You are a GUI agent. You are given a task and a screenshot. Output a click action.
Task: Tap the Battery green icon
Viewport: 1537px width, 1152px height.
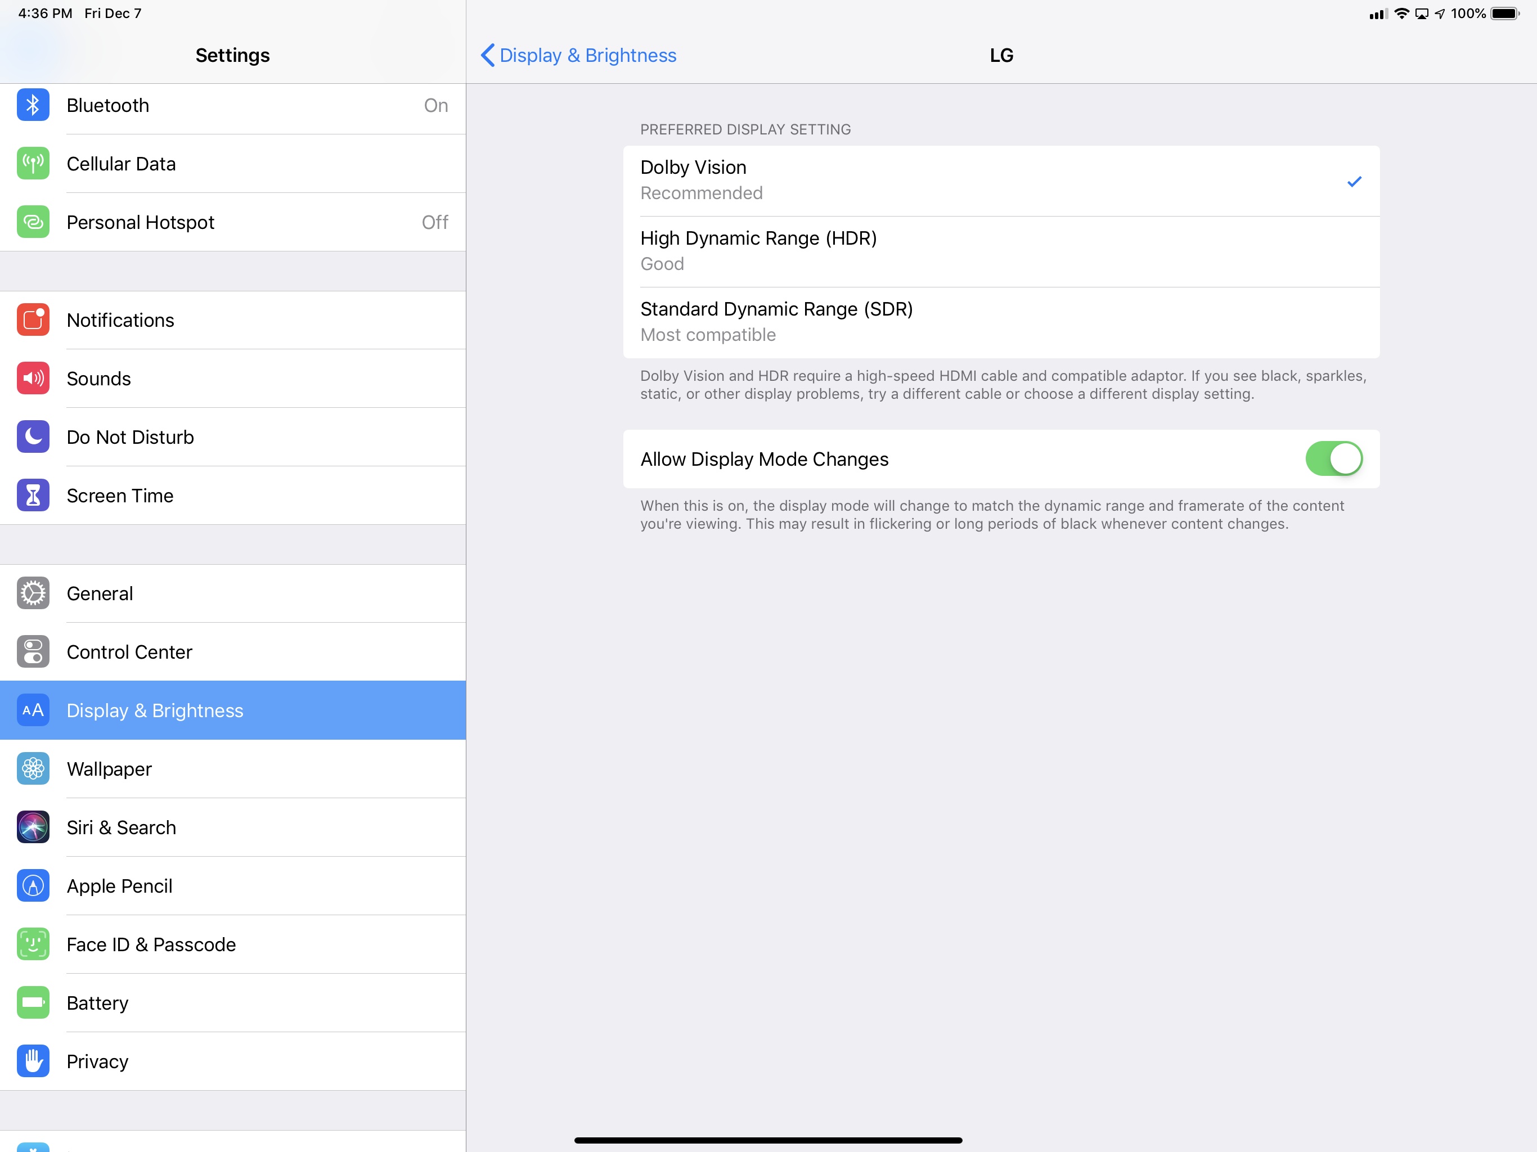pyautogui.click(x=33, y=1002)
